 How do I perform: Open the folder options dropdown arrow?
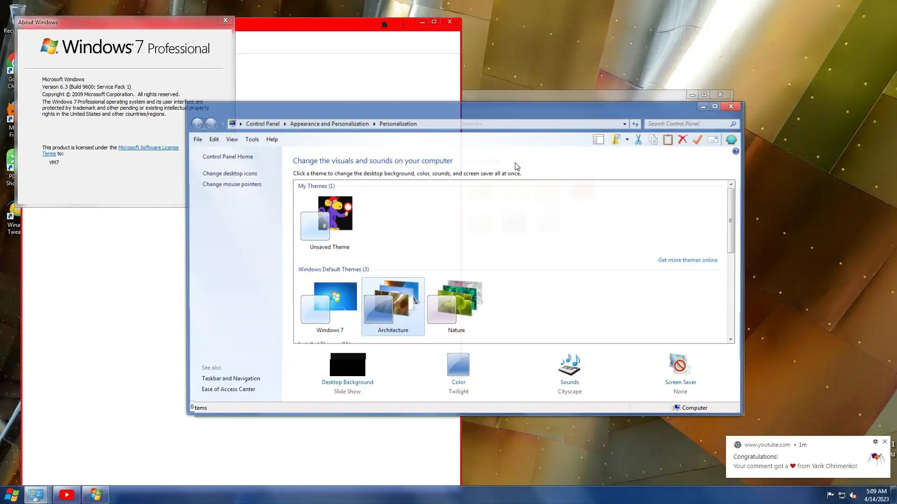[627, 140]
